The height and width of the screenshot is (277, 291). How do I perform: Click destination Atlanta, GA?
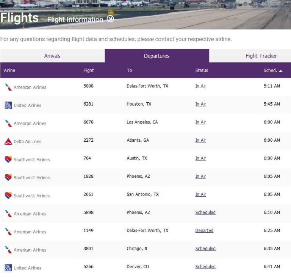pyautogui.click(x=138, y=140)
